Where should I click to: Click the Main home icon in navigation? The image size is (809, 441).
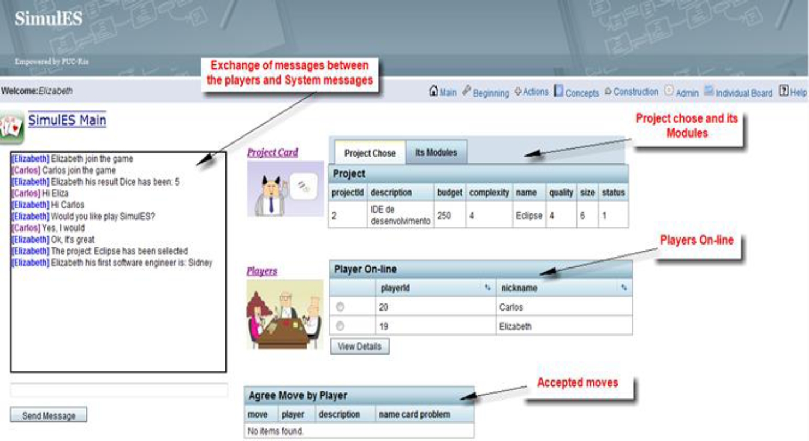(x=435, y=92)
